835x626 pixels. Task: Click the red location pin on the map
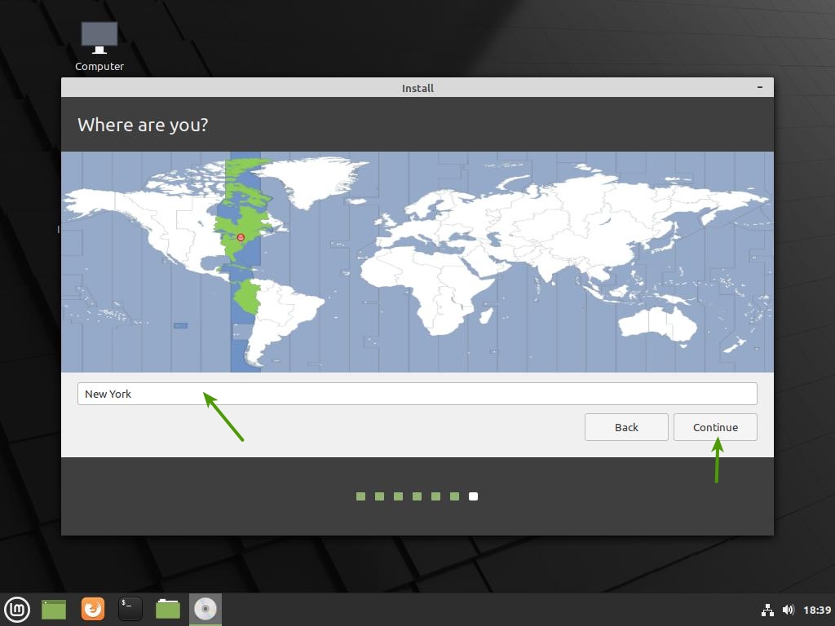click(241, 238)
